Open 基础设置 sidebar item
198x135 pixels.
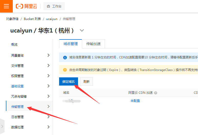click(x=17, y=86)
